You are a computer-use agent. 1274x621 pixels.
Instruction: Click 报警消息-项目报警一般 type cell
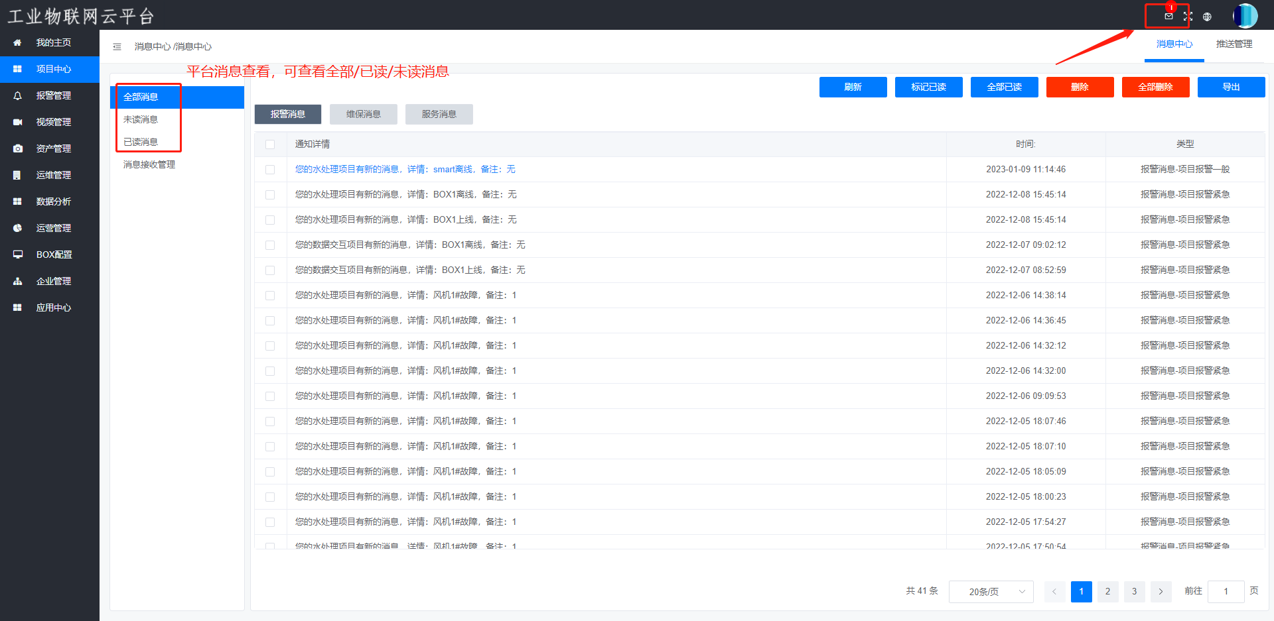tap(1185, 170)
